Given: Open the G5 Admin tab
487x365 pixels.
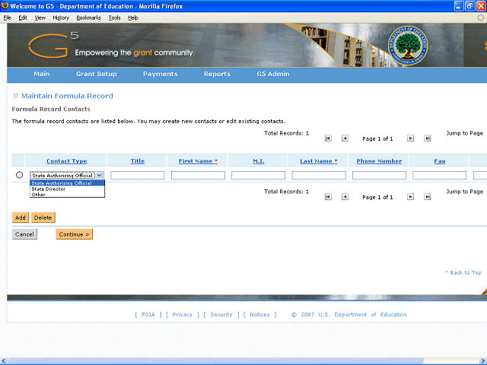Looking at the screenshot, I should (x=273, y=74).
